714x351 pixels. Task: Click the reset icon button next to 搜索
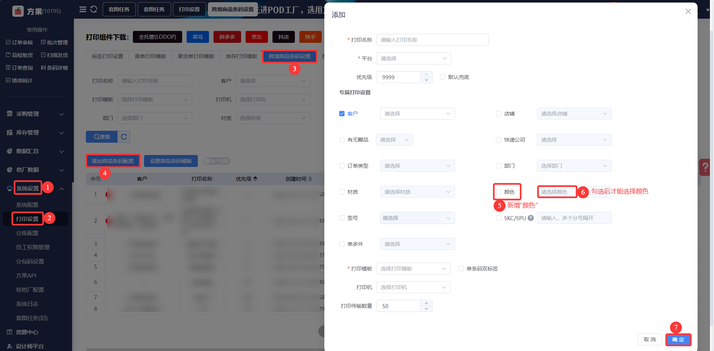[124, 137]
